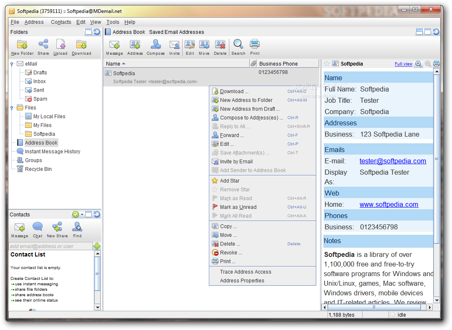Viewport: 452px width, 330px height.
Task: Click the split-pane layout icon in Address Book header
Action: [419, 32]
